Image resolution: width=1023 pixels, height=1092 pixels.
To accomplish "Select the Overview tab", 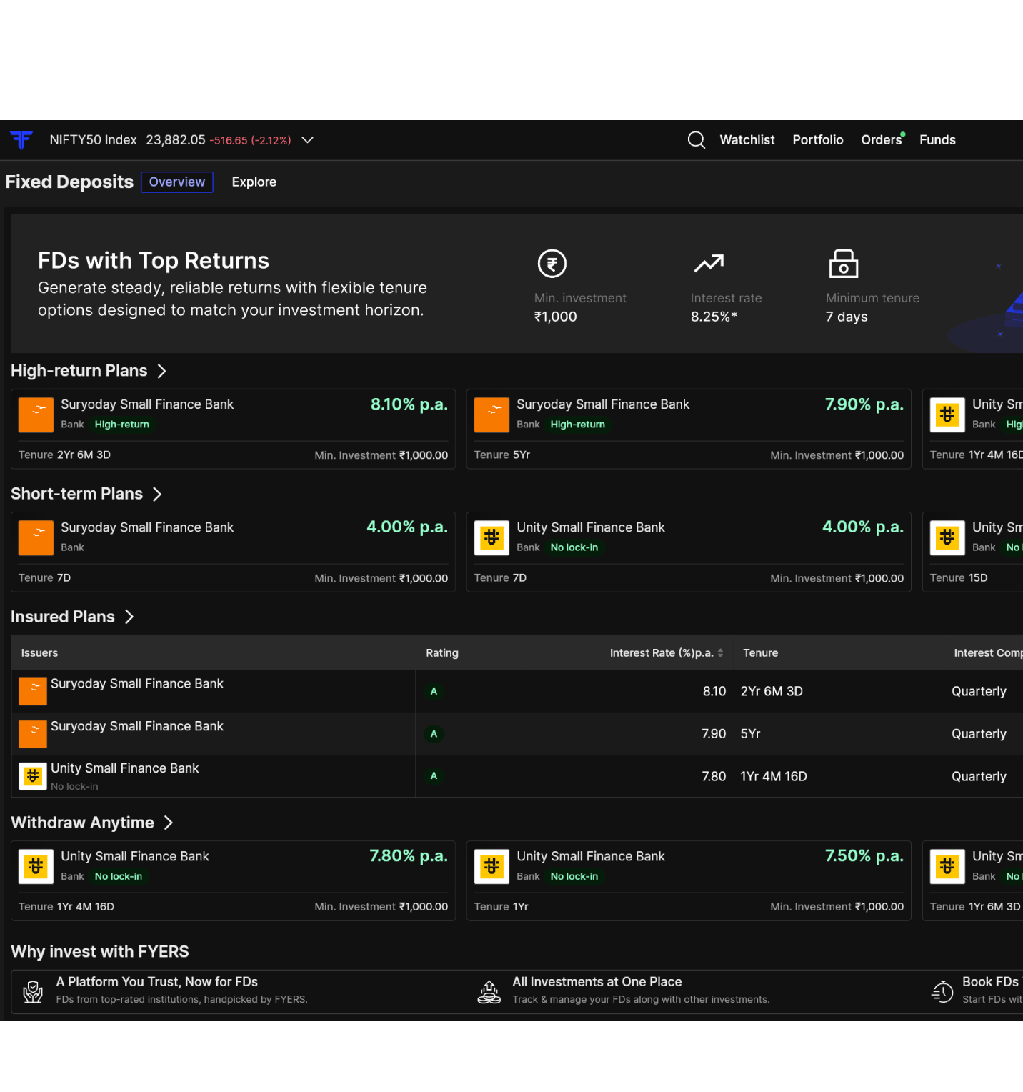I will (177, 182).
